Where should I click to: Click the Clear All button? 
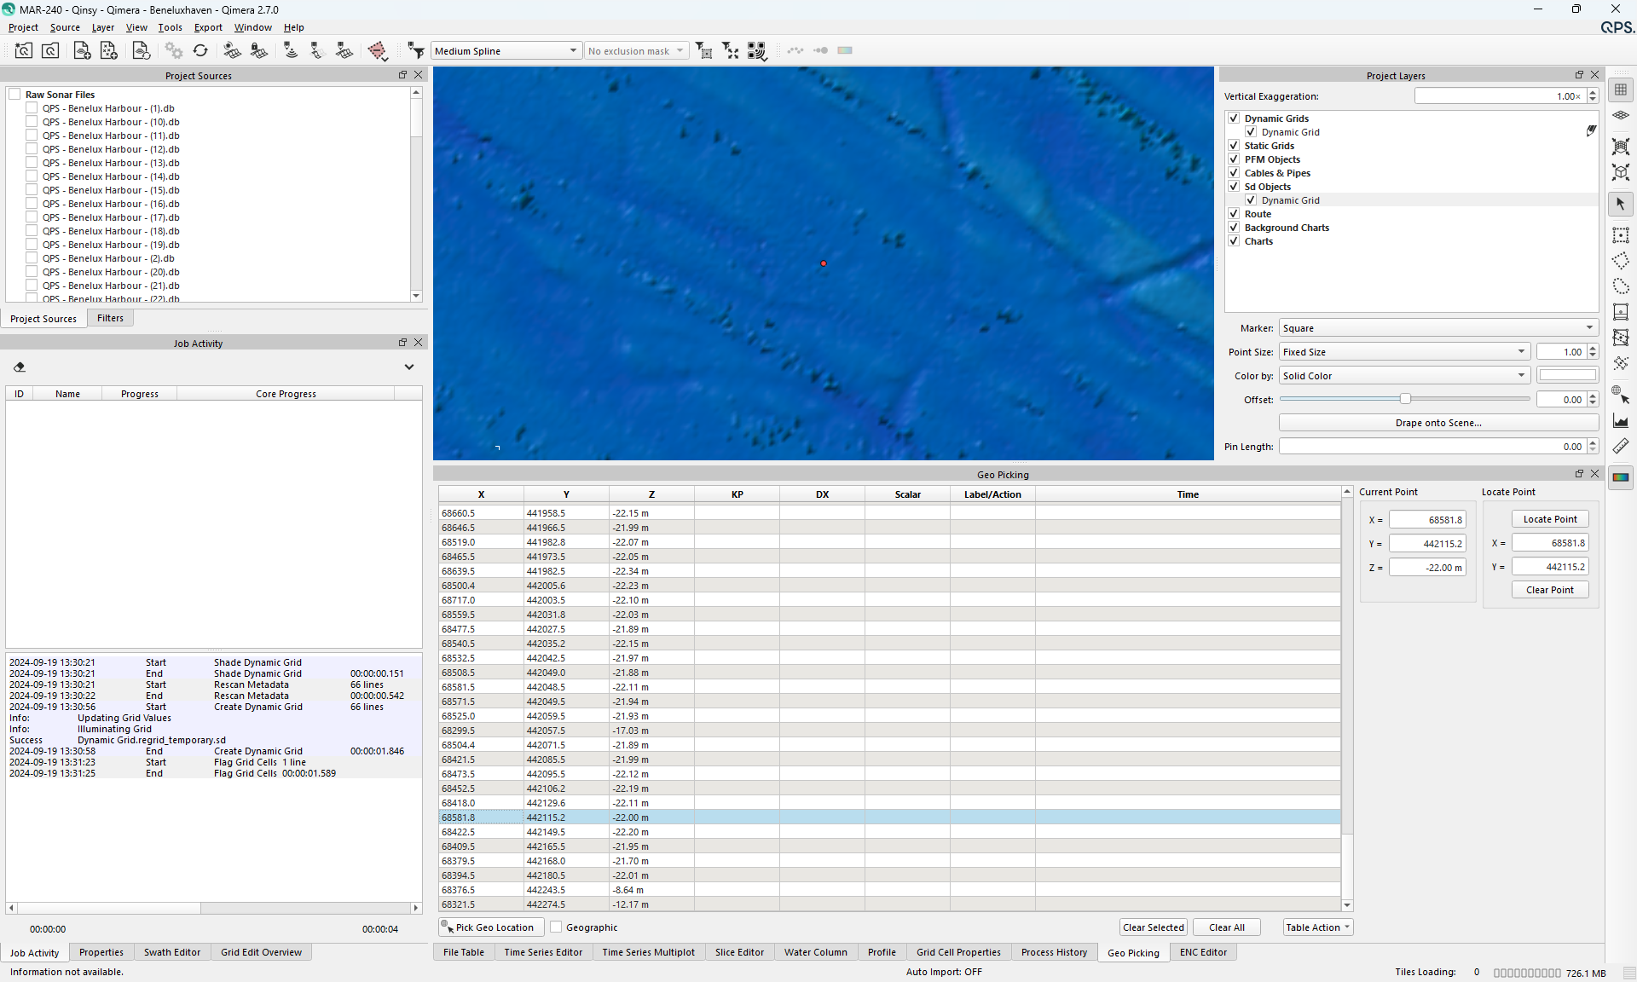pos(1226,927)
